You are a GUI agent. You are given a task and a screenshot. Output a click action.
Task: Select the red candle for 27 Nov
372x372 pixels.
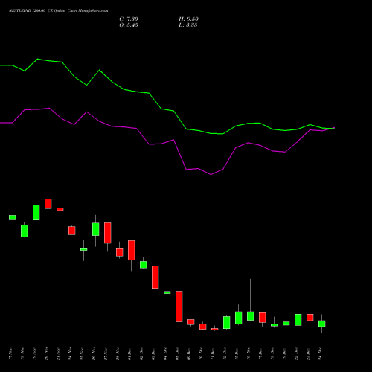click(x=108, y=233)
